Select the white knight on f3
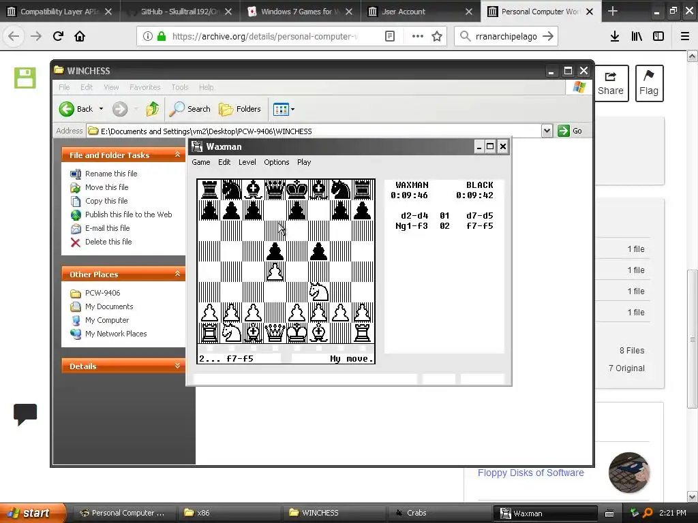 [x=318, y=291]
